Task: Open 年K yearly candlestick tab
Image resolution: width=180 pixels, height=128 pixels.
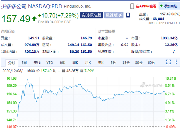Action: [x=101, y=63]
